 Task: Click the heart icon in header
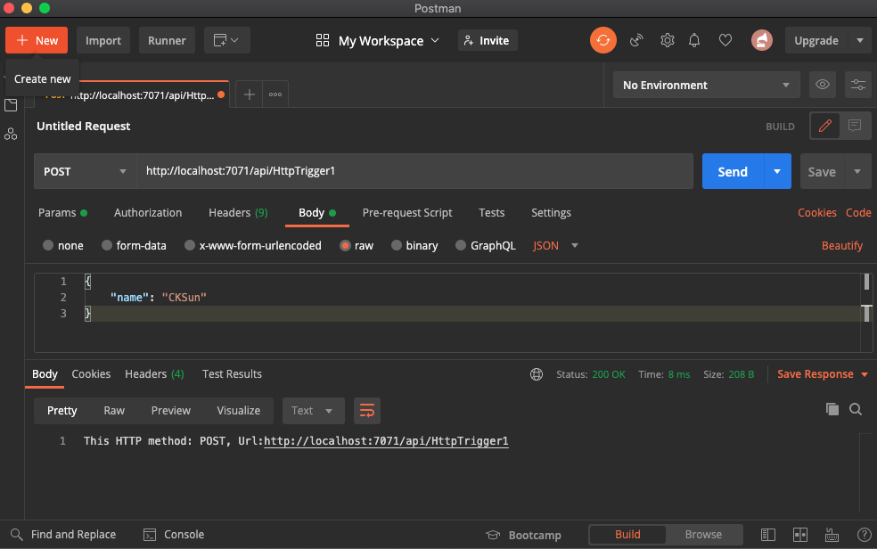click(725, 40)
